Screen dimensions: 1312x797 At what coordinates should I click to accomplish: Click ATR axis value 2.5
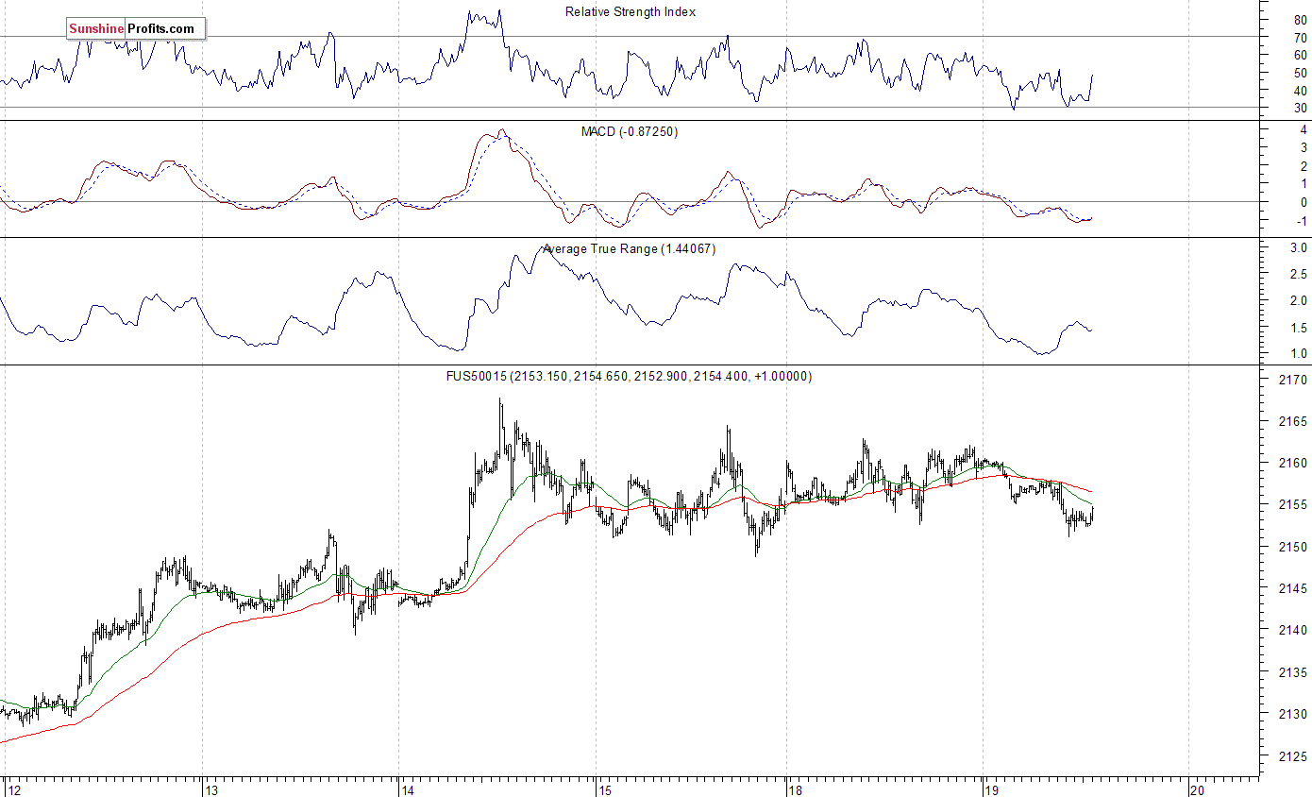(1299, 274)
